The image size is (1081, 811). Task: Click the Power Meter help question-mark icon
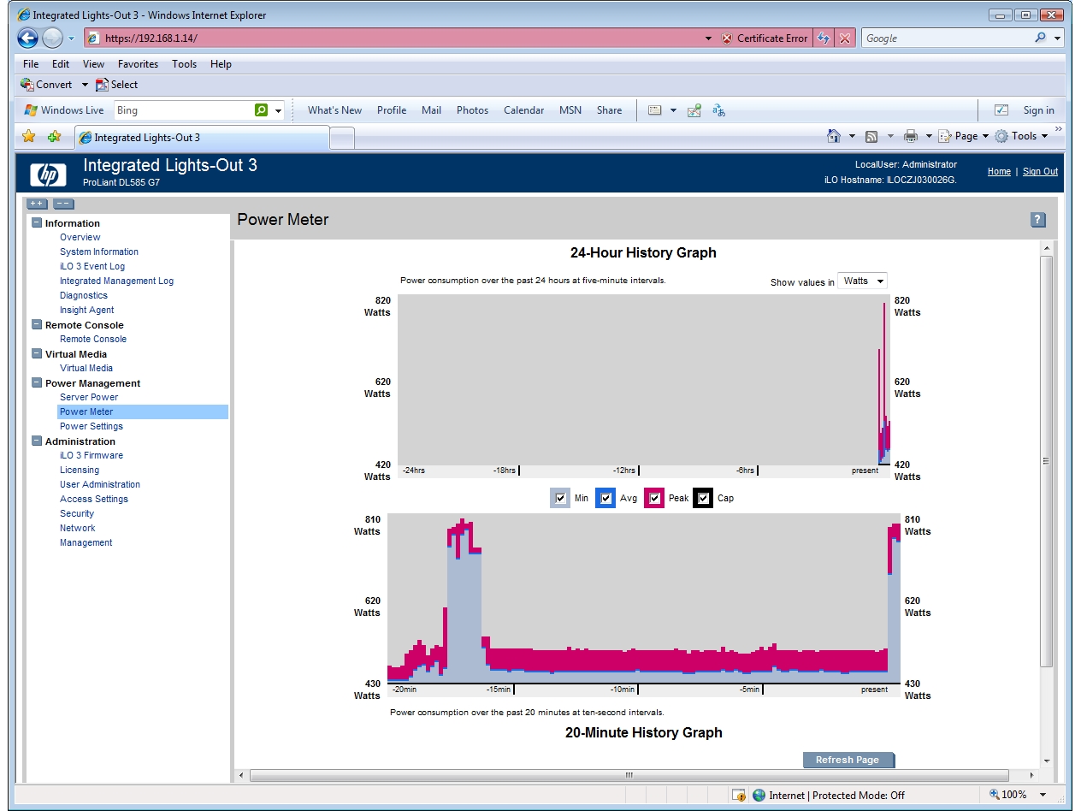coord(1037,220)
